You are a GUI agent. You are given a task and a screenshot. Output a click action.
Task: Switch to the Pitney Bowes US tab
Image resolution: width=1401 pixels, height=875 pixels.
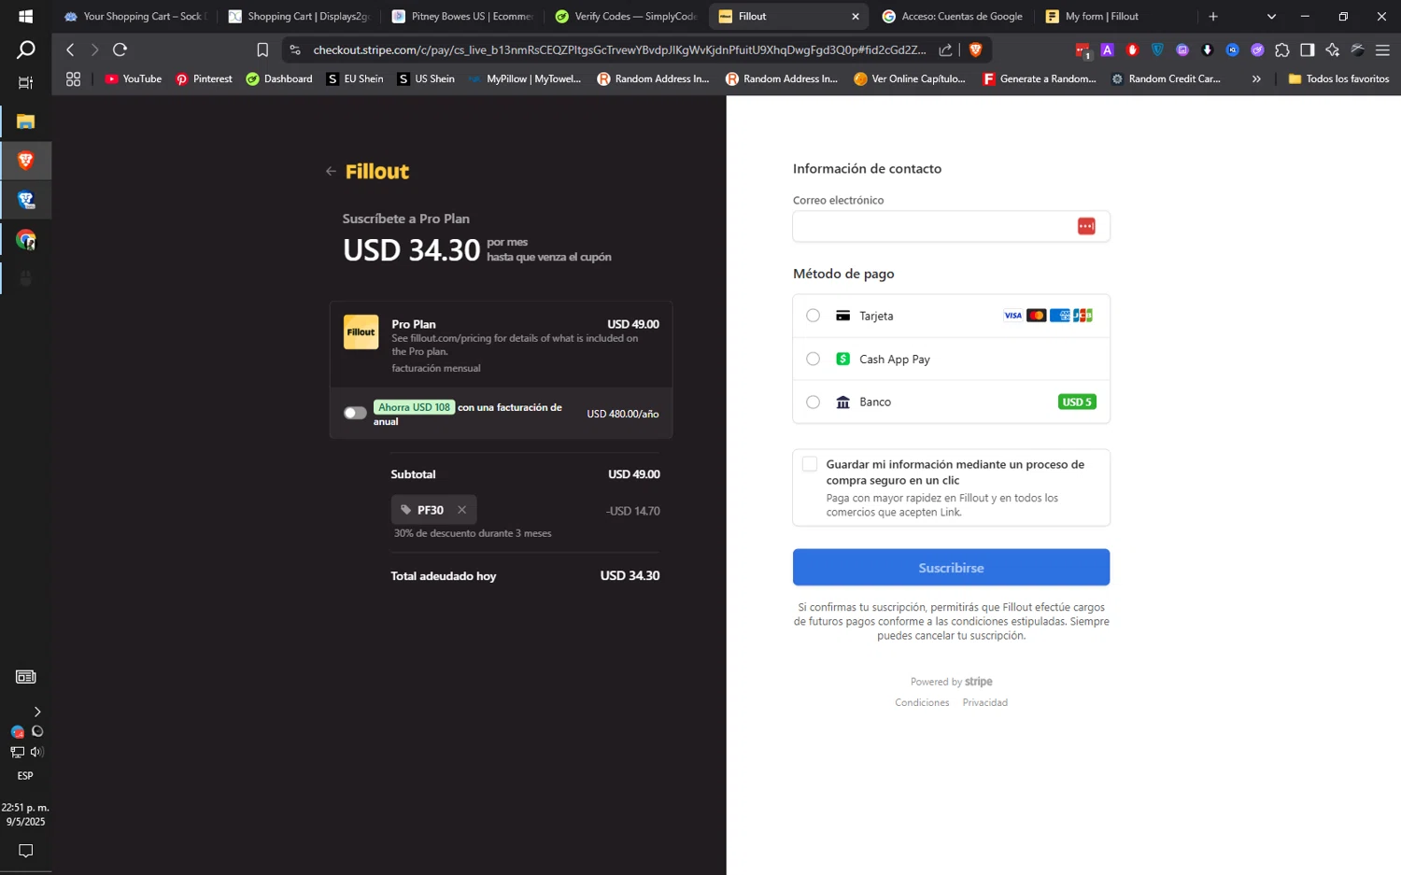tap(463, 16)
